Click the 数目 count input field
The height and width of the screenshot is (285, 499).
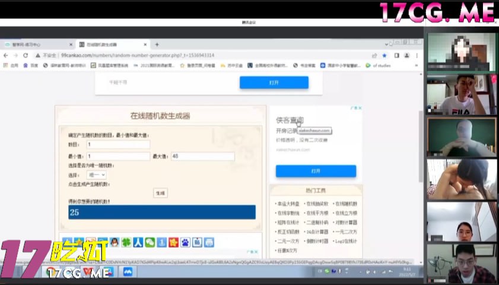click(117, 144)
